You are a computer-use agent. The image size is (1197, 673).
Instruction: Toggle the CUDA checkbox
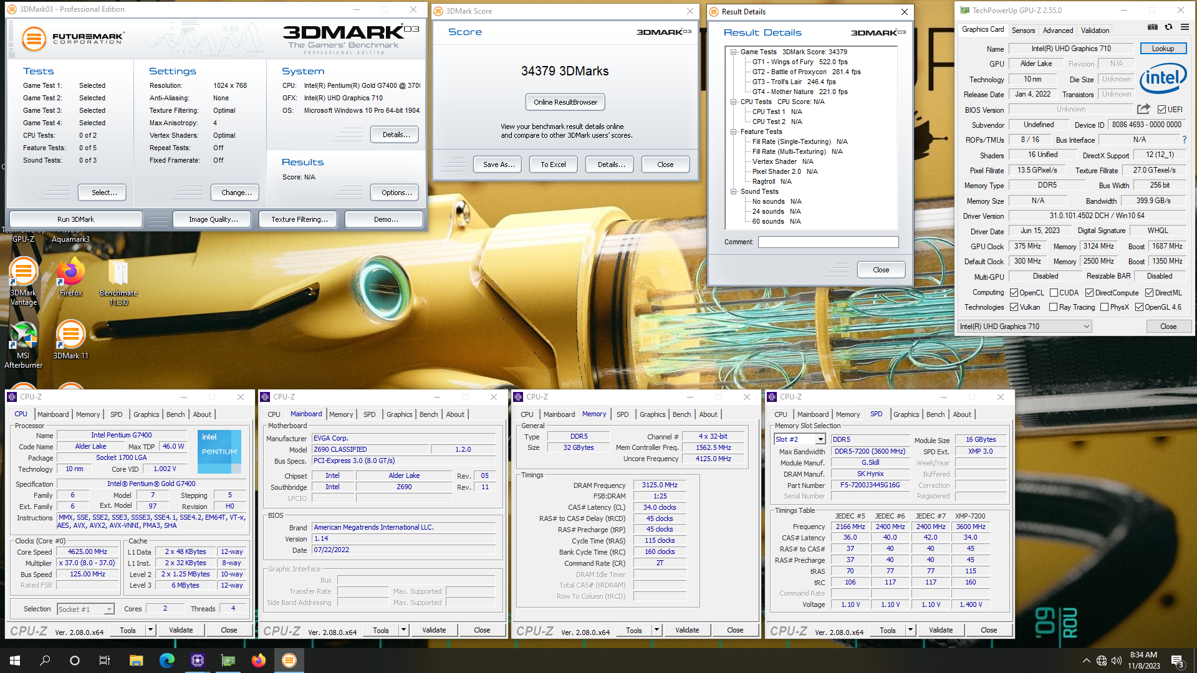[x=1054, y=293]
